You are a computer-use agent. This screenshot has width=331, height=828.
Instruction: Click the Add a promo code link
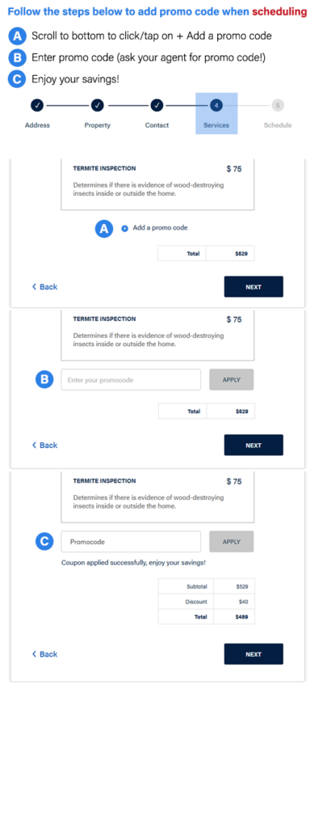tap(160, 227)
